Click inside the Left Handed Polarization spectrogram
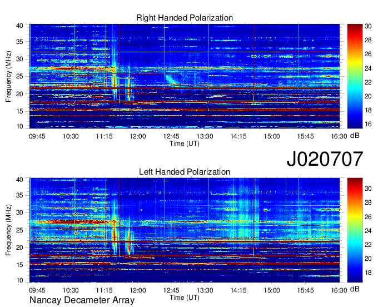This screenshot has height=307, width=378. tap(185, 230)
